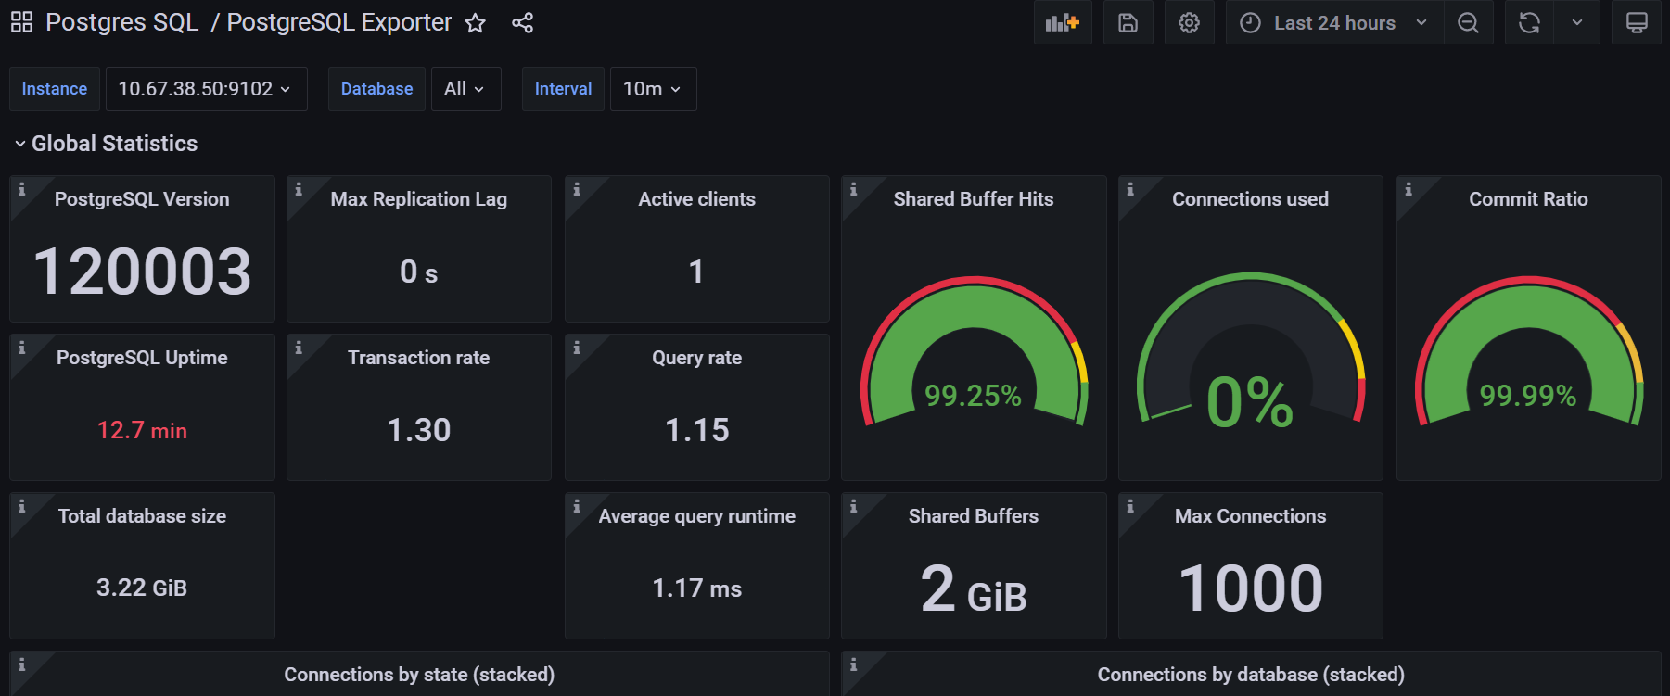Show info for Active clients panel
This screenshot has height=696, width=1670.
click(x=577, y=189)
